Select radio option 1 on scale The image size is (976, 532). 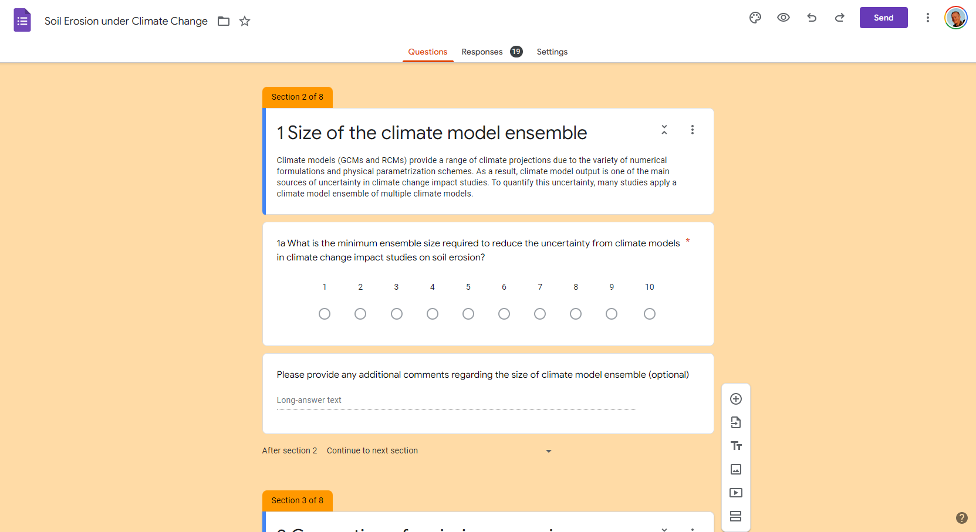[x=325, y=314]
